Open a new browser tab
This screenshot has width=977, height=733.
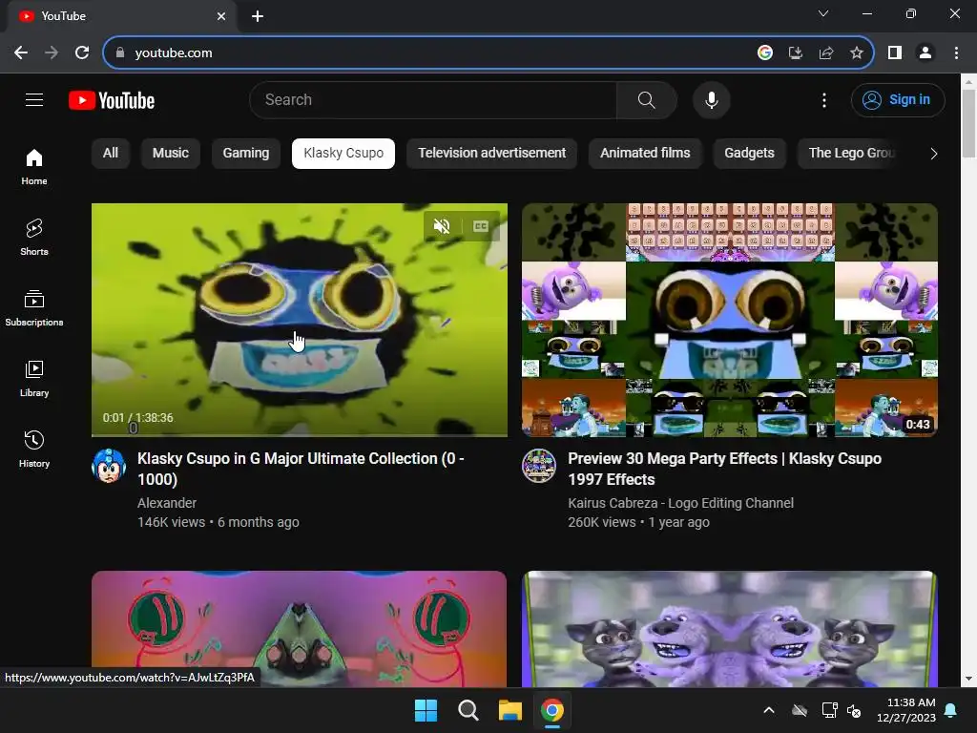[258, 16]
